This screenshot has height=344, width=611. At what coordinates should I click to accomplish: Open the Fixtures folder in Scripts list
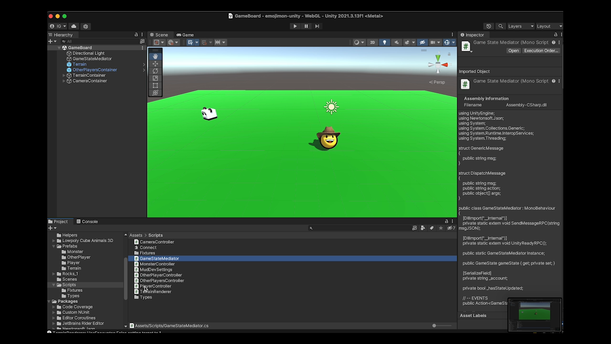click(147, 253)
